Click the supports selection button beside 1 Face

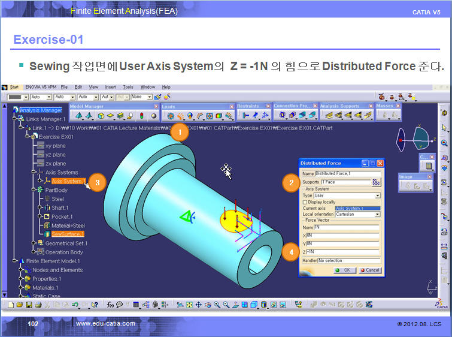pyautogui.click(x=376, y=182)
